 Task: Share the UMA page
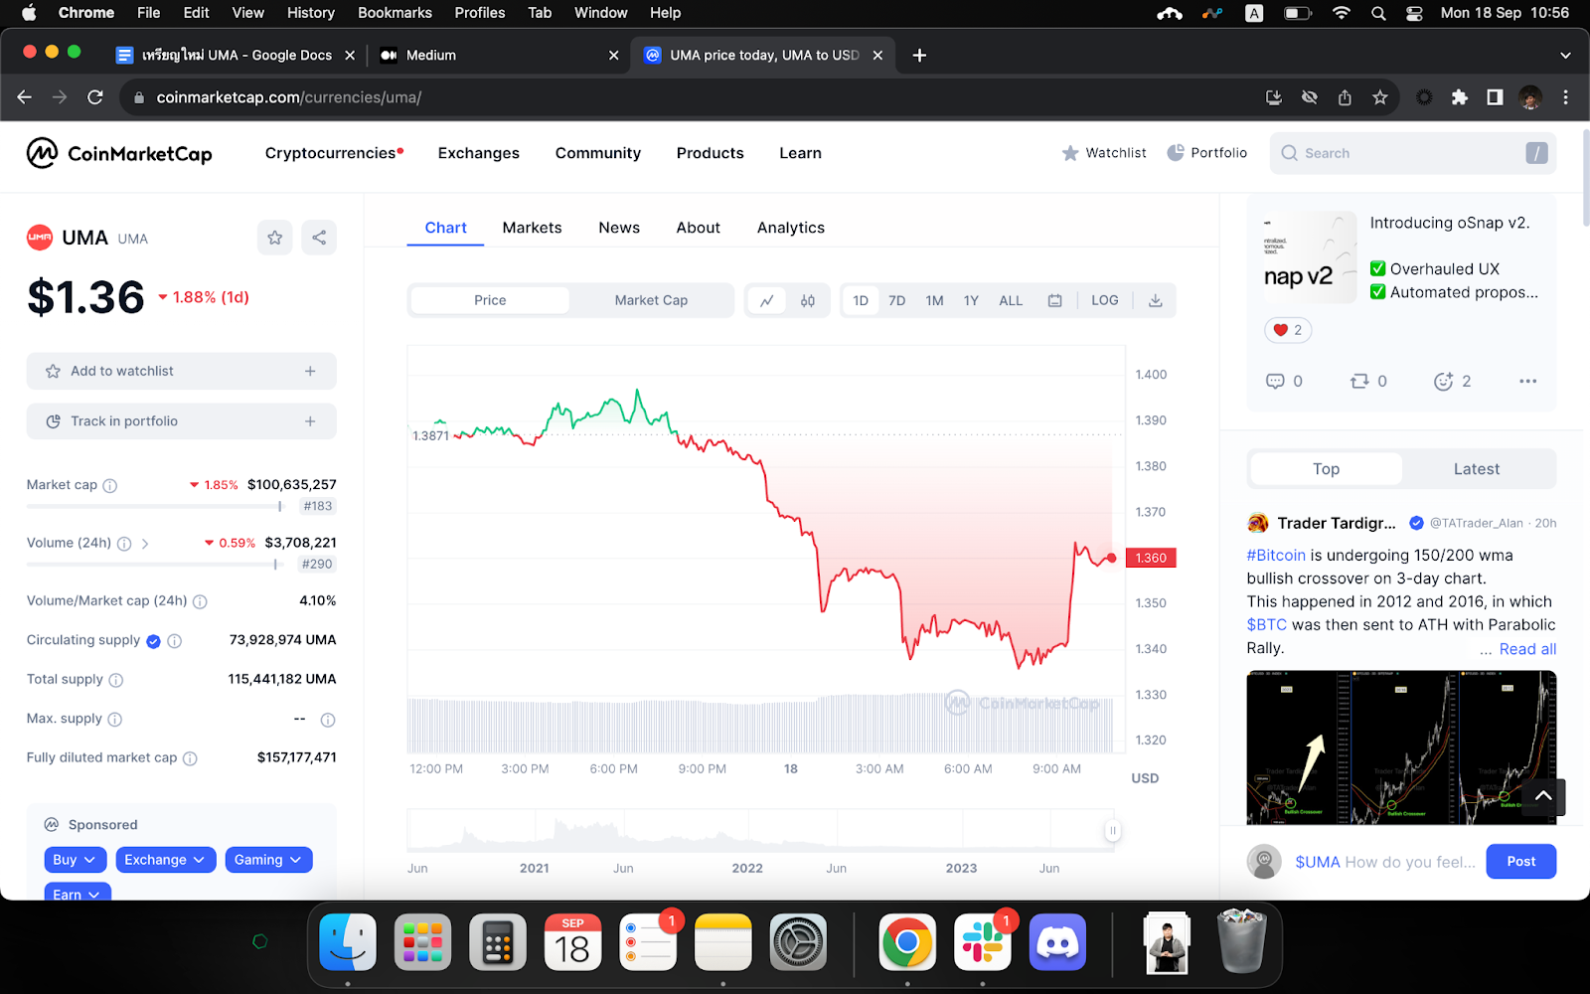click(319, 238)
